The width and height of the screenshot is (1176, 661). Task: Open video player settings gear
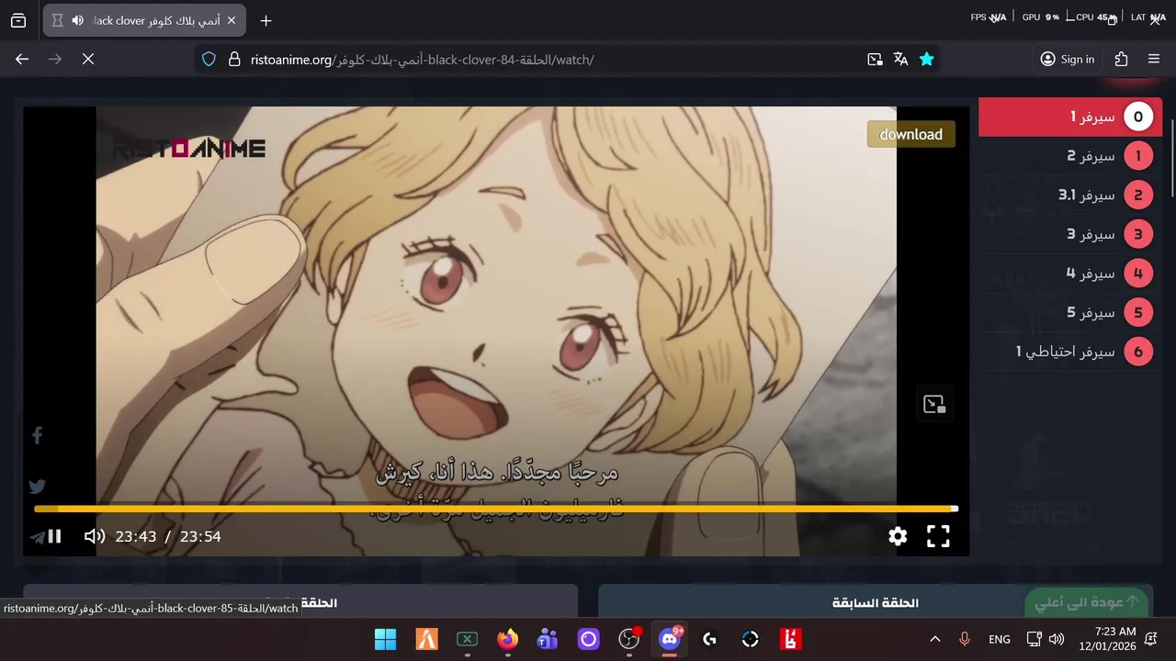point(898,537)
